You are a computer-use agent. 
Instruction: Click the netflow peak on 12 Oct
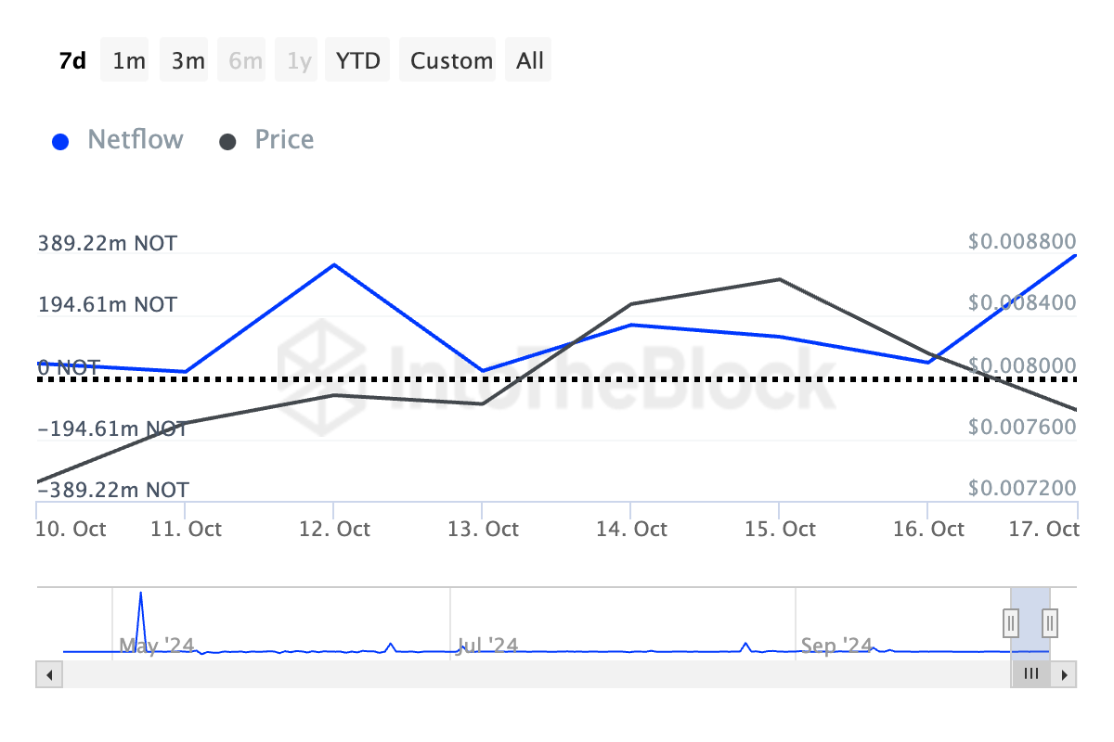coord(333,265)
